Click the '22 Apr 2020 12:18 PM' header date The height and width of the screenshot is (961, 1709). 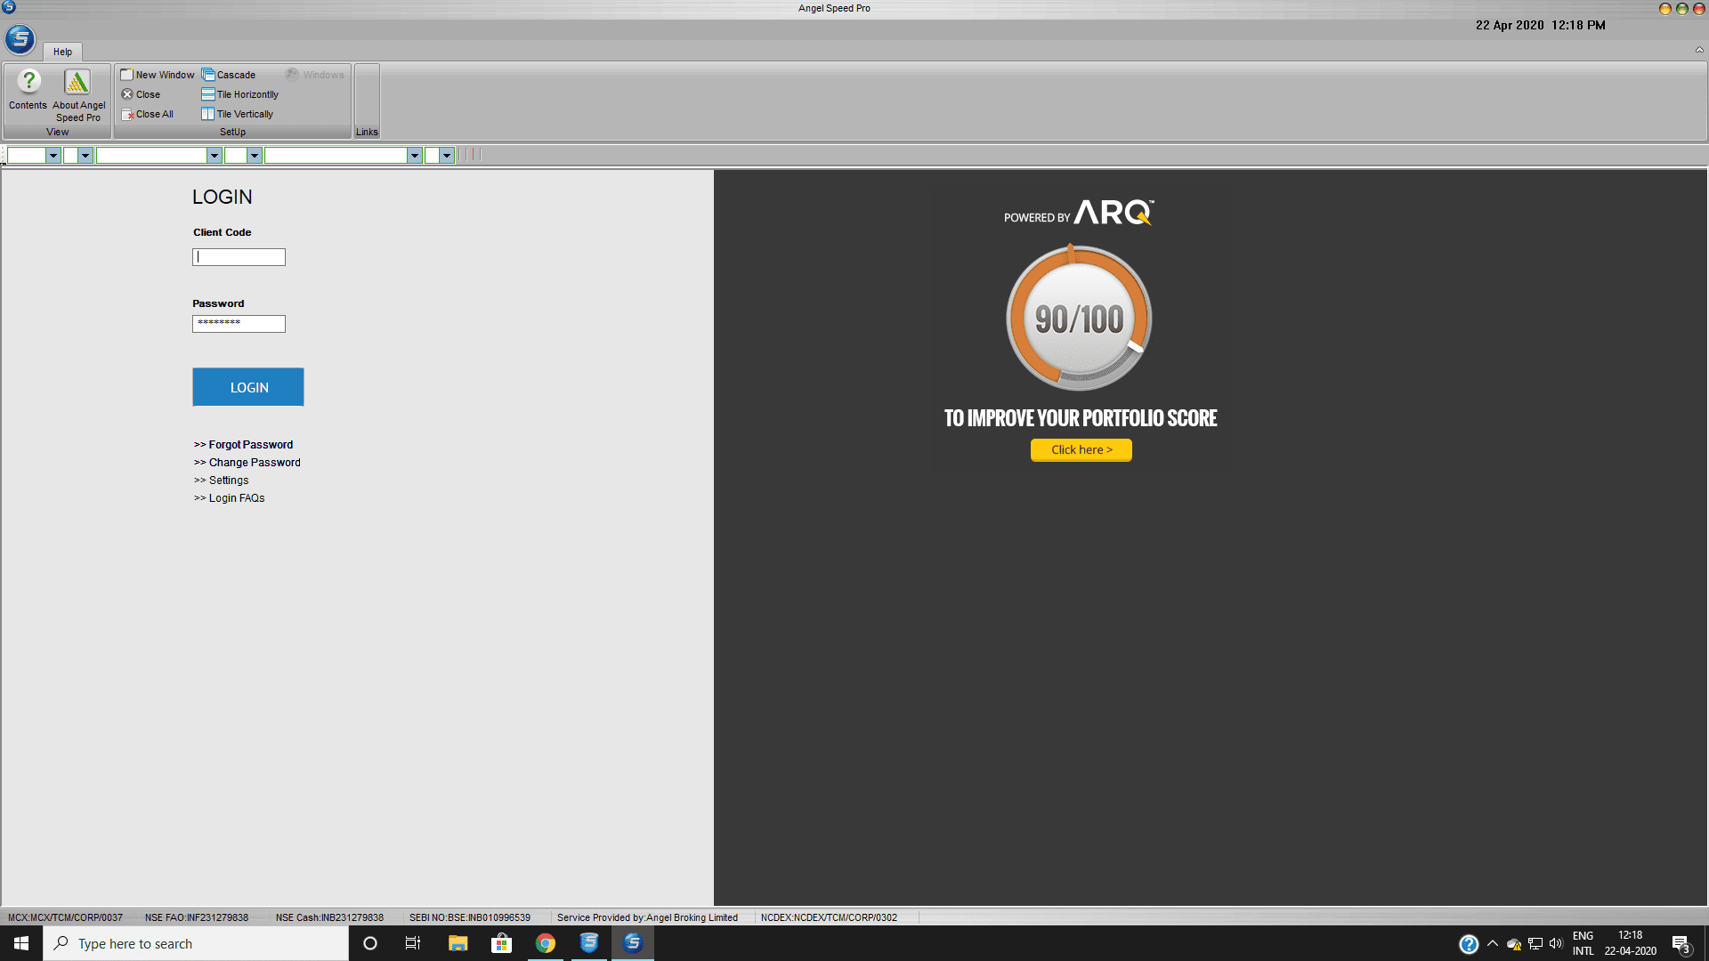coord(1541,25)
